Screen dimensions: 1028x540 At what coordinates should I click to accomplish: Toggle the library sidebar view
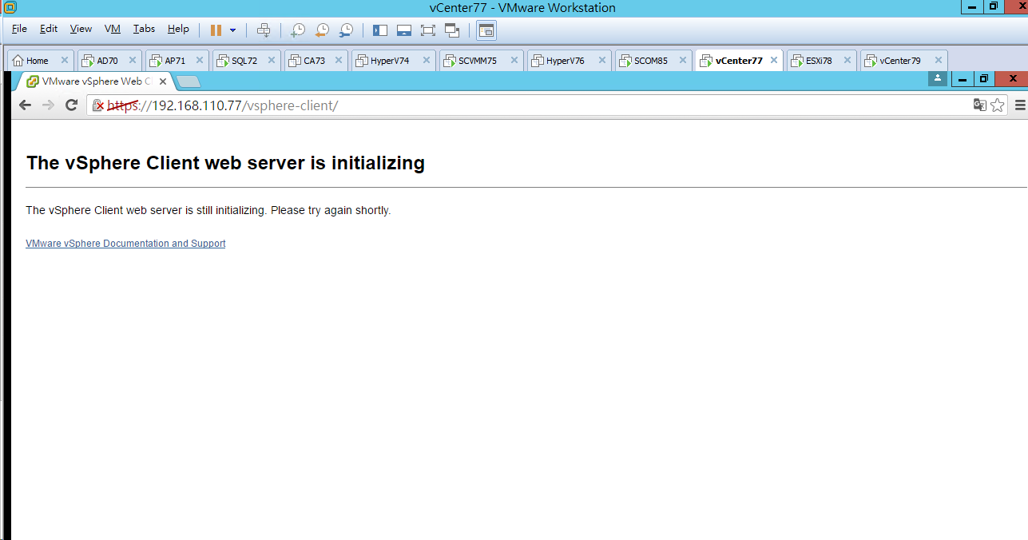(x=380, y=30)
